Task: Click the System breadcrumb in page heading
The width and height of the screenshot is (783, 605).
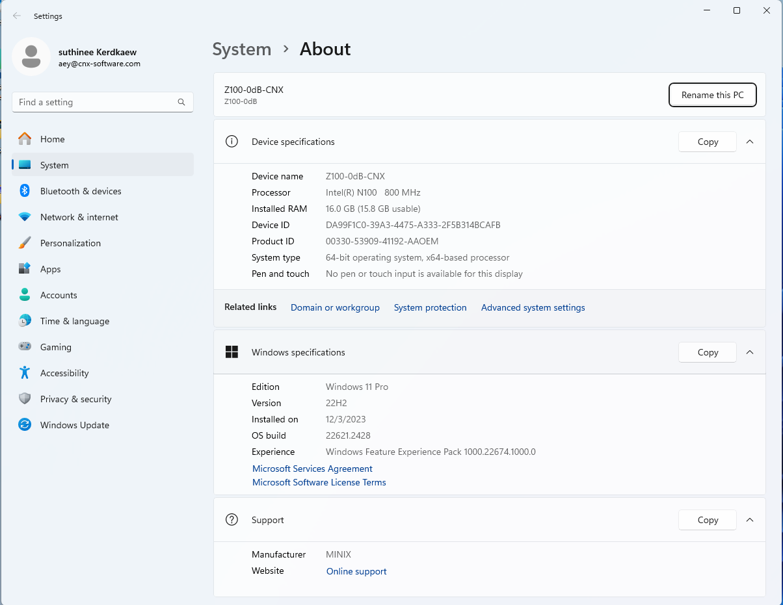Action: click(x=242, y=49)
